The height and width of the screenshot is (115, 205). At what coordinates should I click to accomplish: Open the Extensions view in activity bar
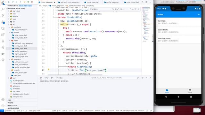click(3, 35)
